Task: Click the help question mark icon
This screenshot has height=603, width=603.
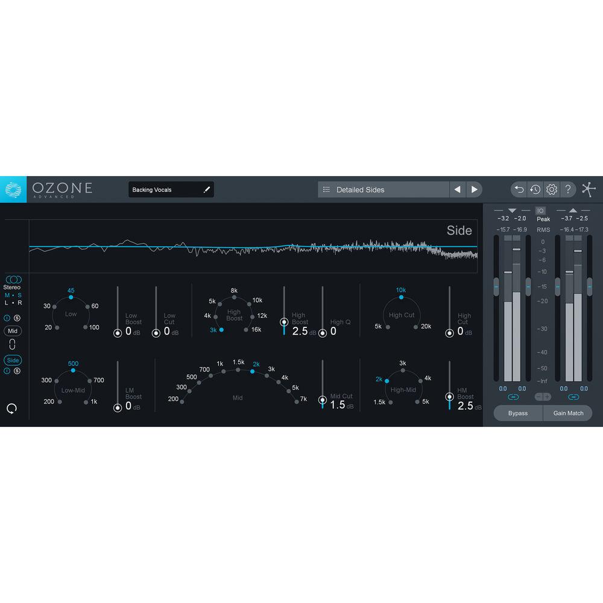Action: [x=567, y=189]
